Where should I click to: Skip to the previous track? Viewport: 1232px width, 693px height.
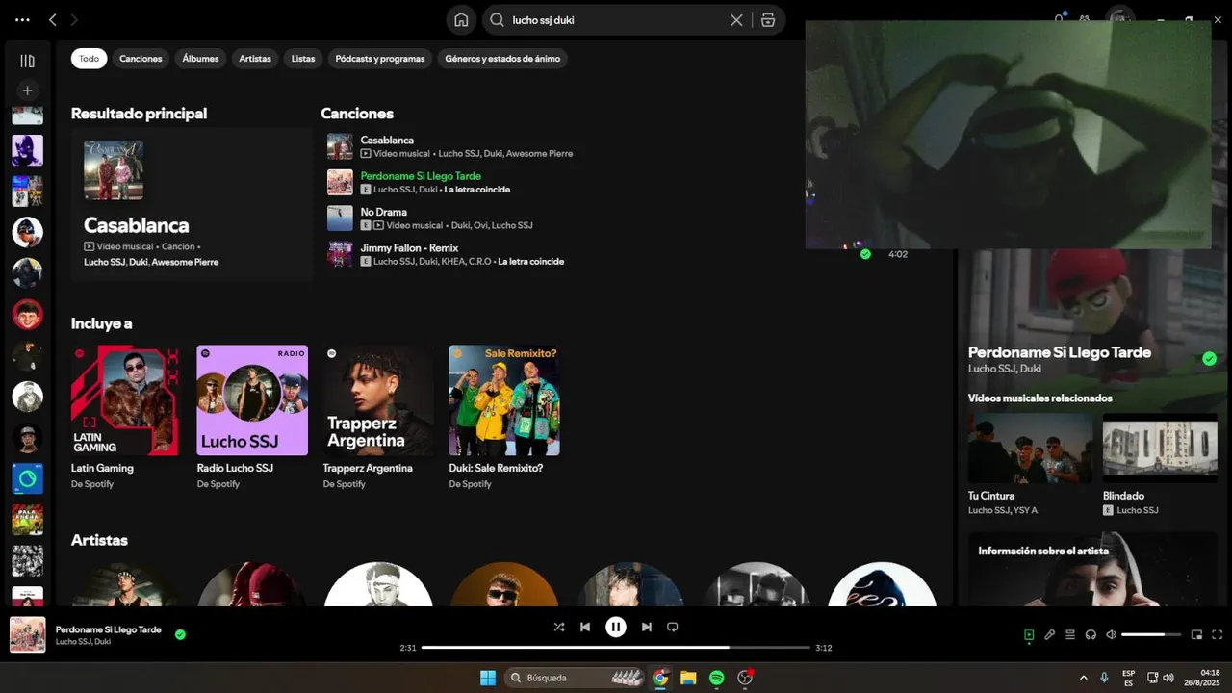584,627
